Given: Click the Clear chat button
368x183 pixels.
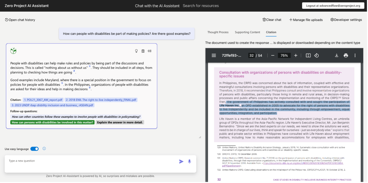Looking at the screenshot, I should point(272,20).
